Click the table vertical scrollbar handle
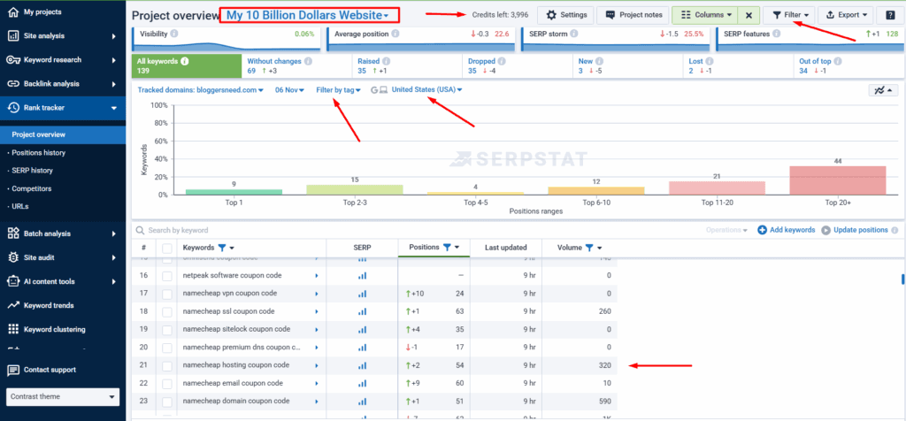Viewport: 906px width, 421px height. click(x=903, y=279)
